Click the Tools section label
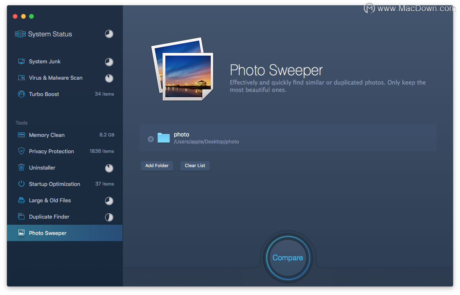This screenshot has height=295, width=460. (21, 123)
